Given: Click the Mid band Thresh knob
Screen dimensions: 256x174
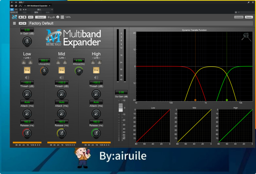Looking at the screenshot, I should click(x=61, y=94).
